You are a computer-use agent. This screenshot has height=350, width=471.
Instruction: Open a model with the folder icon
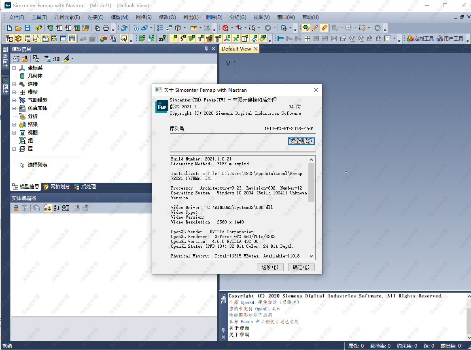[x=18, y=28]
